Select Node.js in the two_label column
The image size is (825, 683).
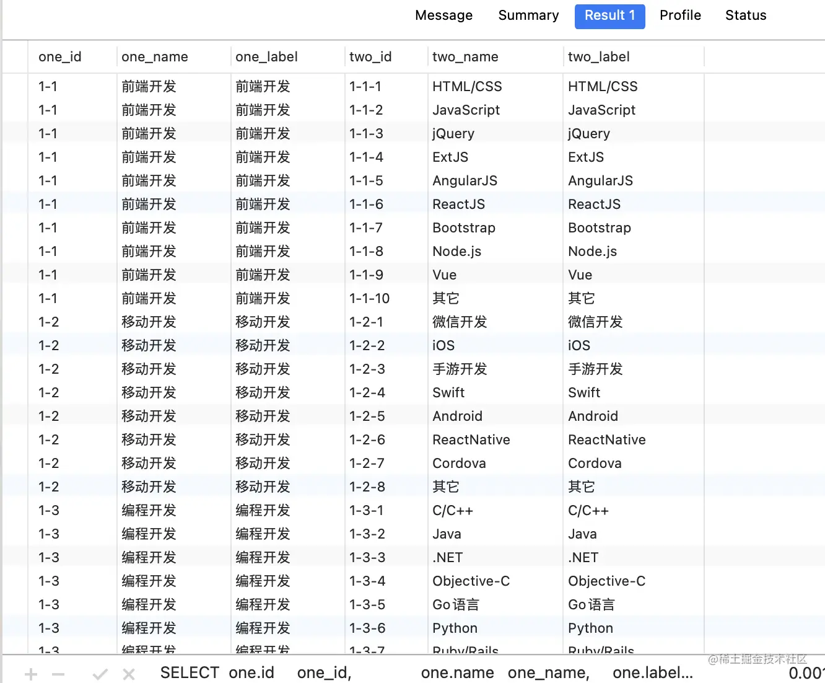pyautogui.click(x=592, y=252)
